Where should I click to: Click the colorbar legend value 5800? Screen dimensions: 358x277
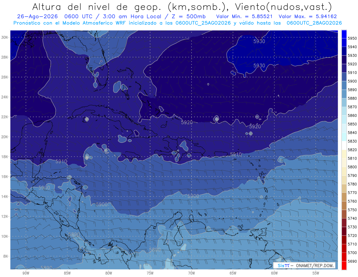(x=352, y=167)
